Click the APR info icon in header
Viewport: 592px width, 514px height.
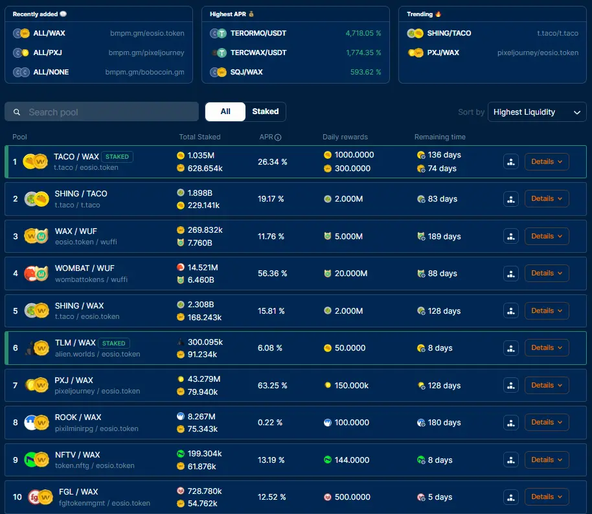coord(278,137)
